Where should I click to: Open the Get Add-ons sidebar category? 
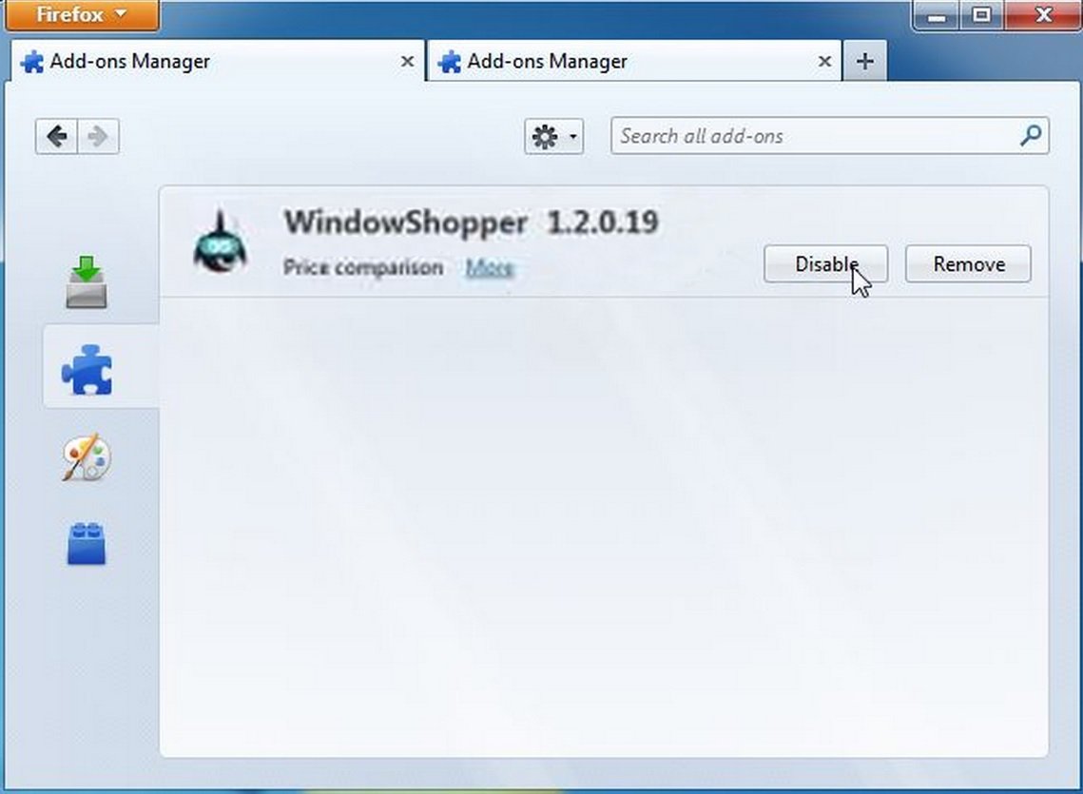point(87,282)
